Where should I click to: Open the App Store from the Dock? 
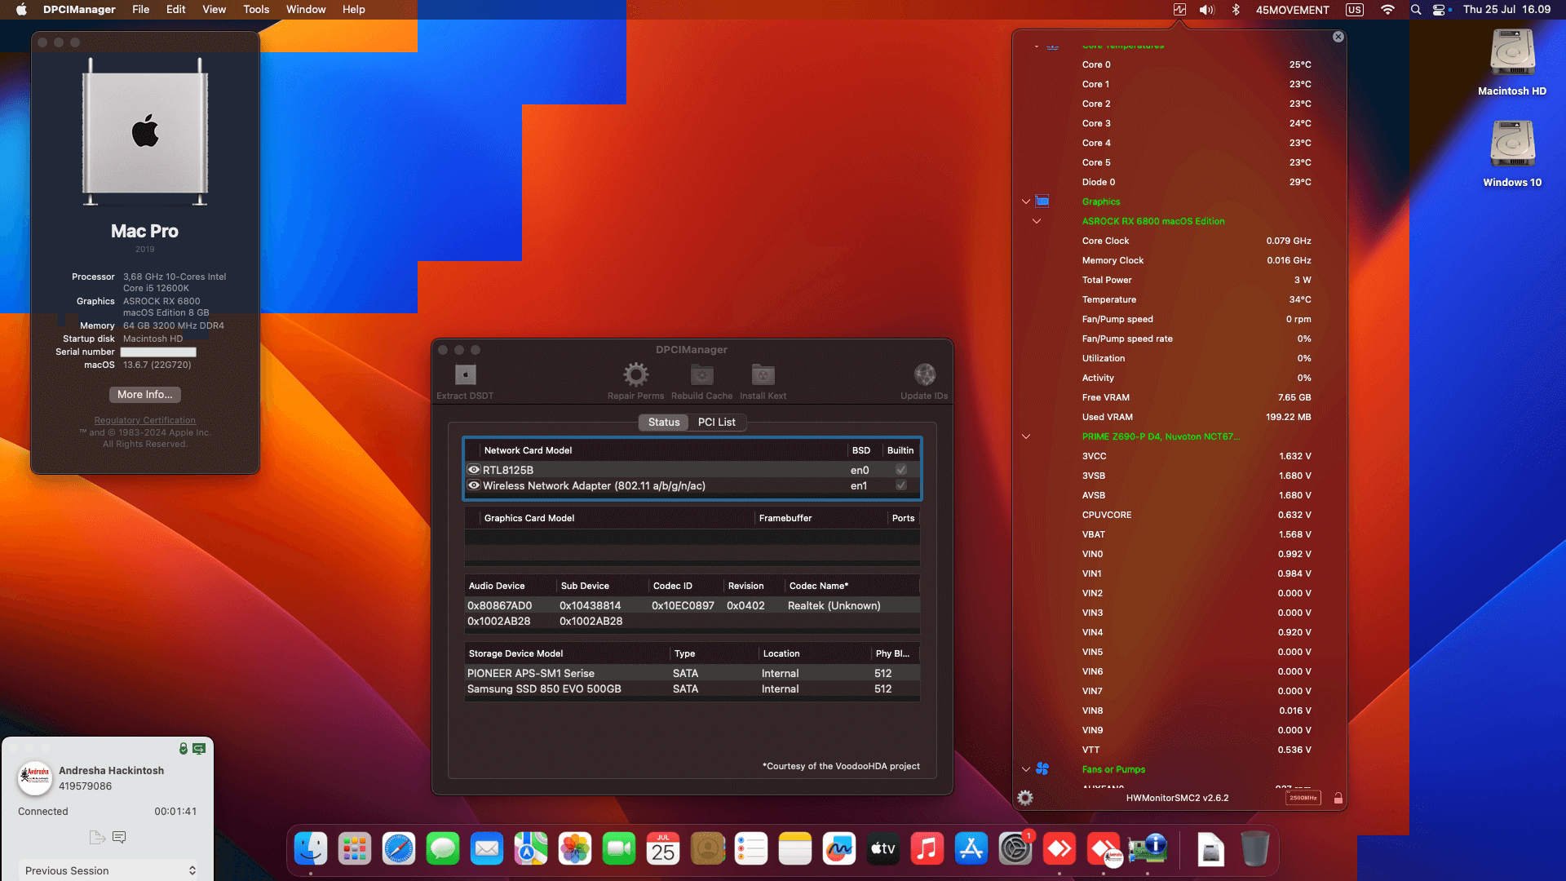(x=971, y=849)
